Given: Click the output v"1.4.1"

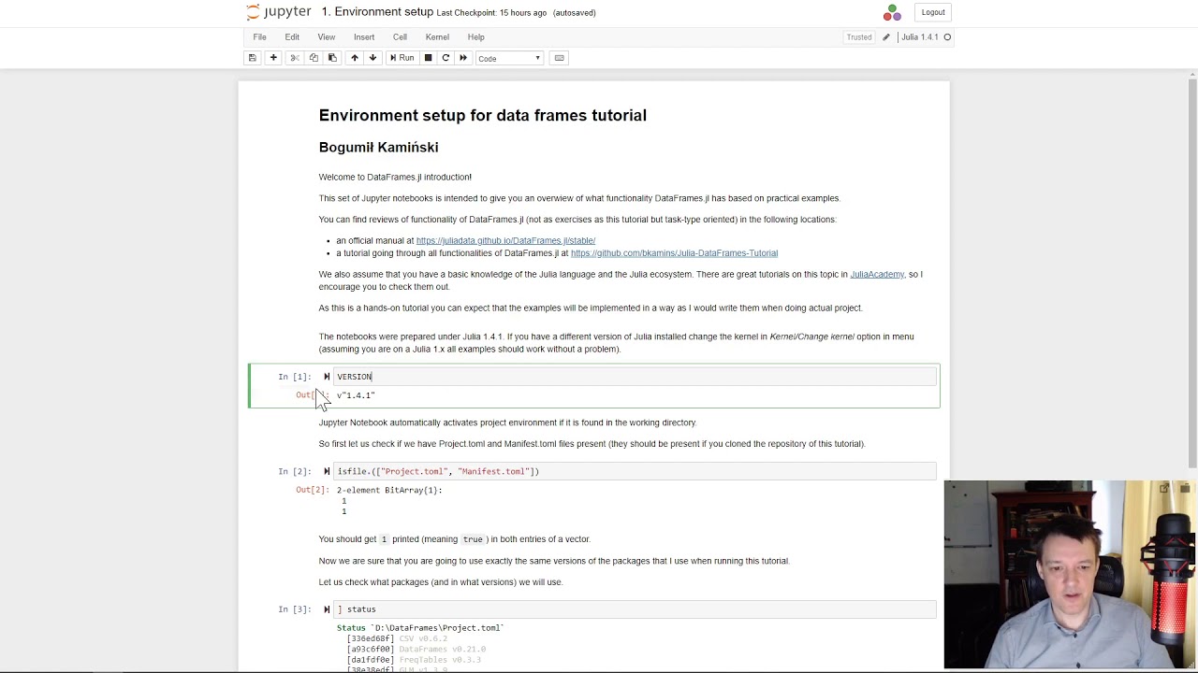Looking at the screenshot, I should [356, 395].
